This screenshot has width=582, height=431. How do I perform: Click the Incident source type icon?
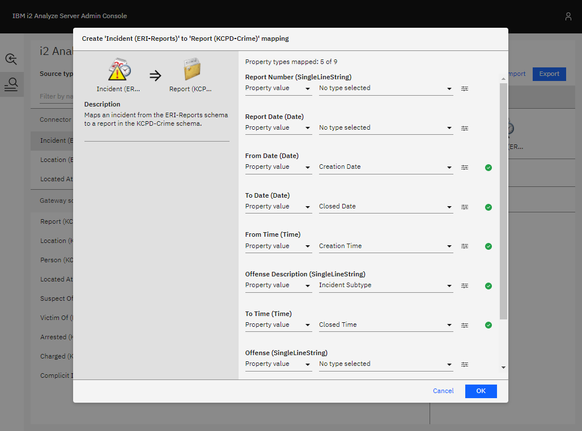(120, 69)
